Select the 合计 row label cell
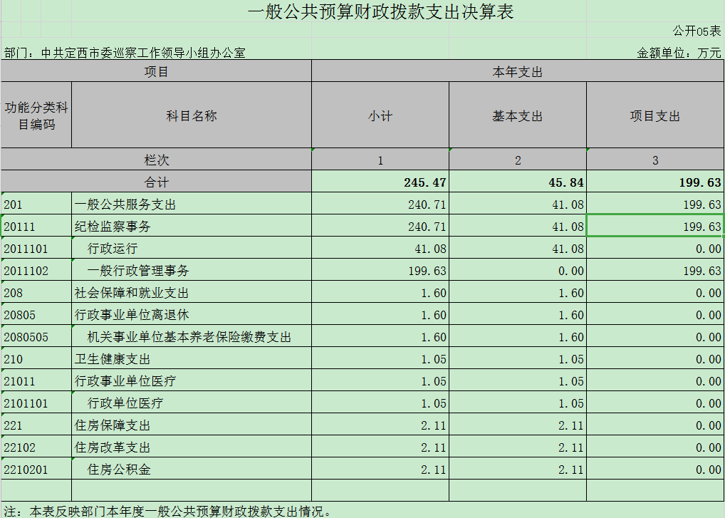 (156, 182)
